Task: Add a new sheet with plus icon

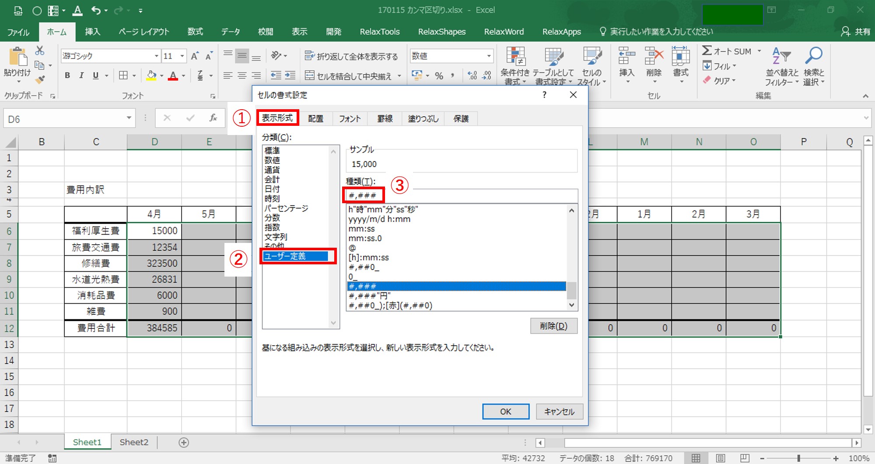Action: coord(184,443)
